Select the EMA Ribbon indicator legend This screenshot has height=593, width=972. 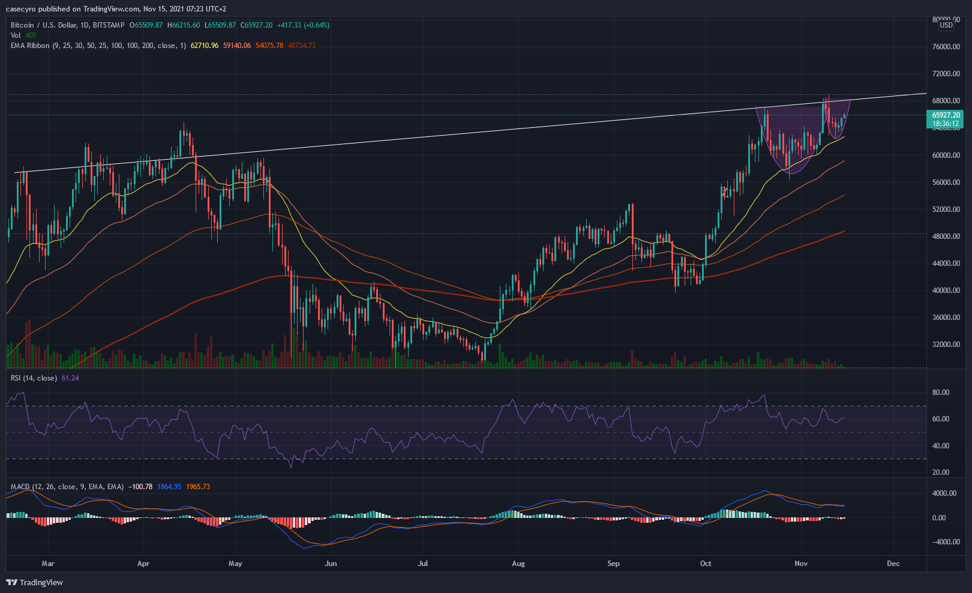[x=30, y=46]
